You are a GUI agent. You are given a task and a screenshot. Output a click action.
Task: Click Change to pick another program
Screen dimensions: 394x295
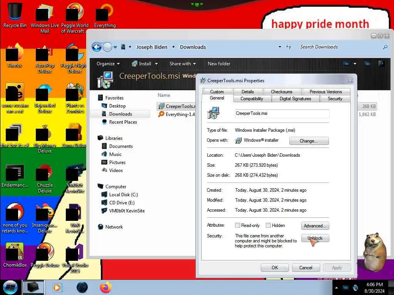pyautogui.click(x=309, y=141)
